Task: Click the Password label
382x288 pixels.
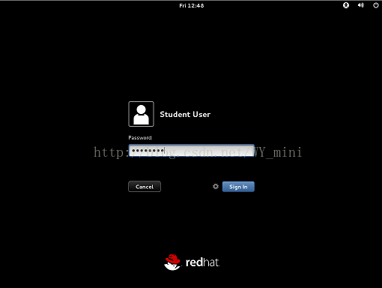Action: 140,138
